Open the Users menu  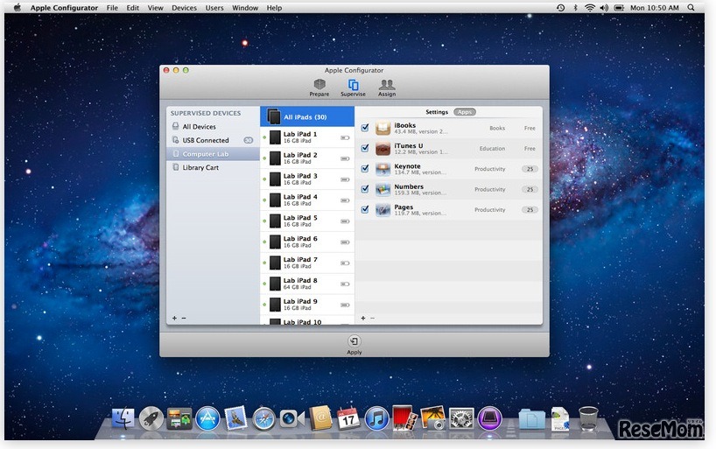(214, 8)
